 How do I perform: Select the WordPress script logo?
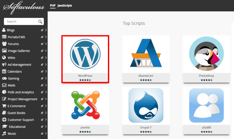[x=85, y=54]
